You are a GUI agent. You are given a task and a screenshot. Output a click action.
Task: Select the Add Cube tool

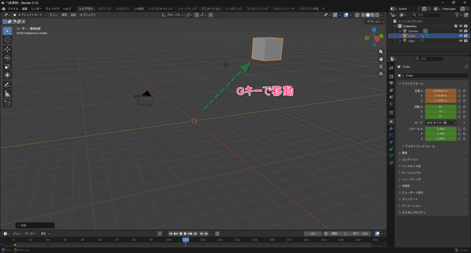7,103
